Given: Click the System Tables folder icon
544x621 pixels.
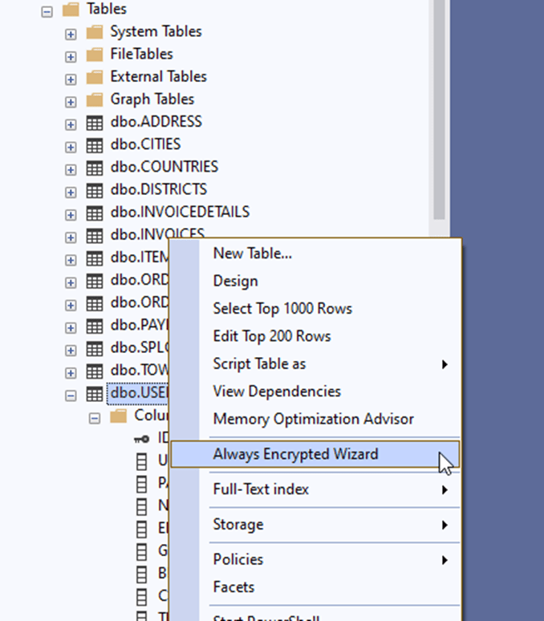Looking at the screenshot, I should [x=95, y=32].
